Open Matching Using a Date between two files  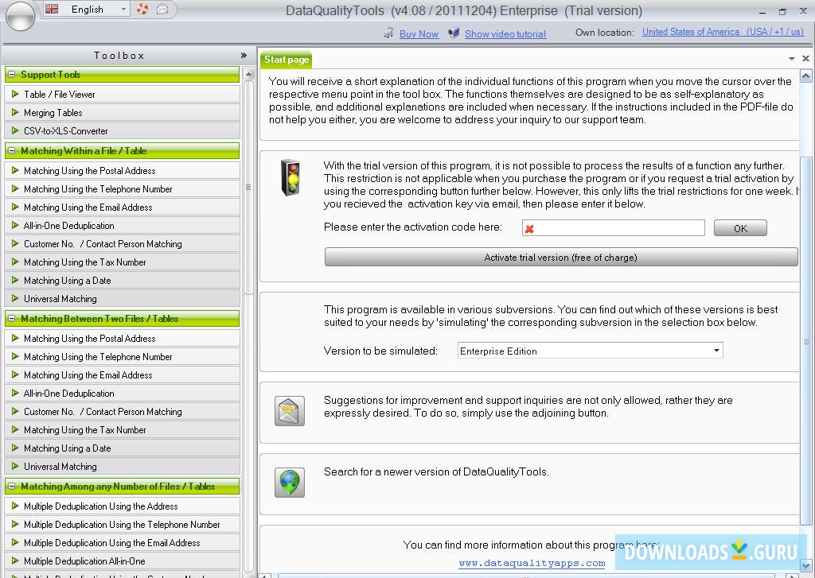point(122,448)
